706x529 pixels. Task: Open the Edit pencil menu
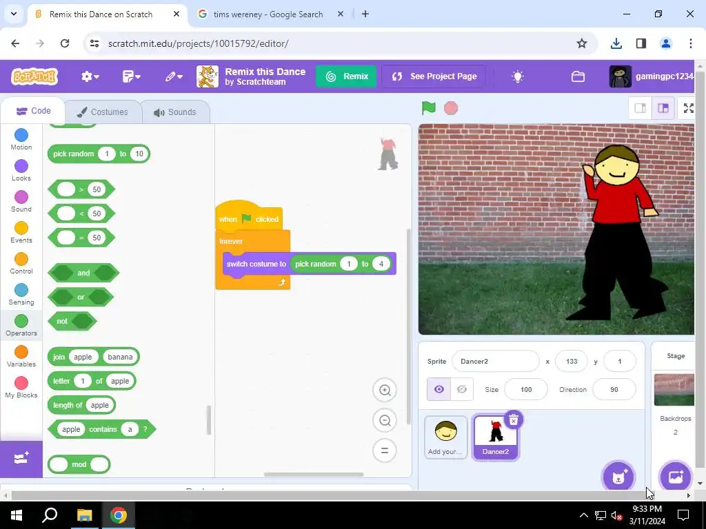[173, 76]
